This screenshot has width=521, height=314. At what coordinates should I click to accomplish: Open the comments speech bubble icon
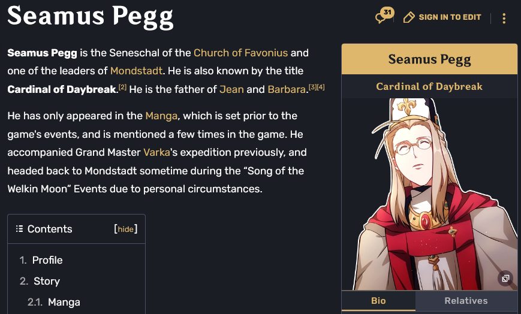coord(383,17)
